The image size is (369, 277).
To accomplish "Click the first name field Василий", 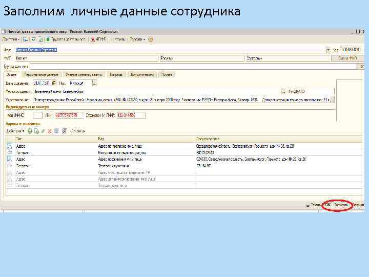I will click(202, 58).
